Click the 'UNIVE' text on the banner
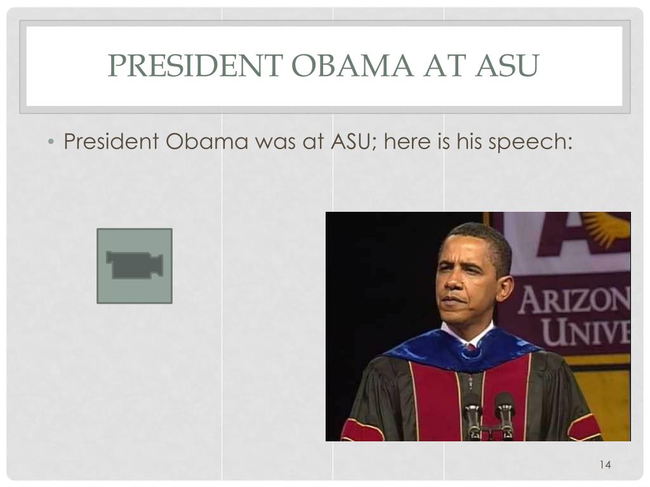 tap(586, 331)
